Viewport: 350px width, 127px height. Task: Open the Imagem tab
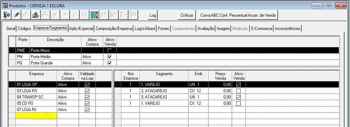pos(223,29)
